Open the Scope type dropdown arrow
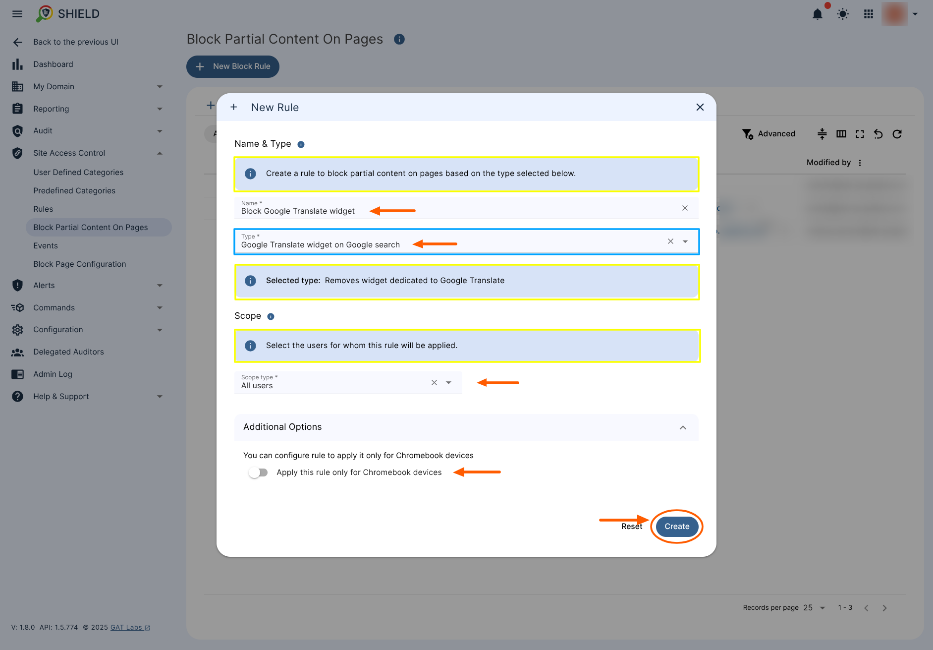The image size is (933, 650). (449, 383)
